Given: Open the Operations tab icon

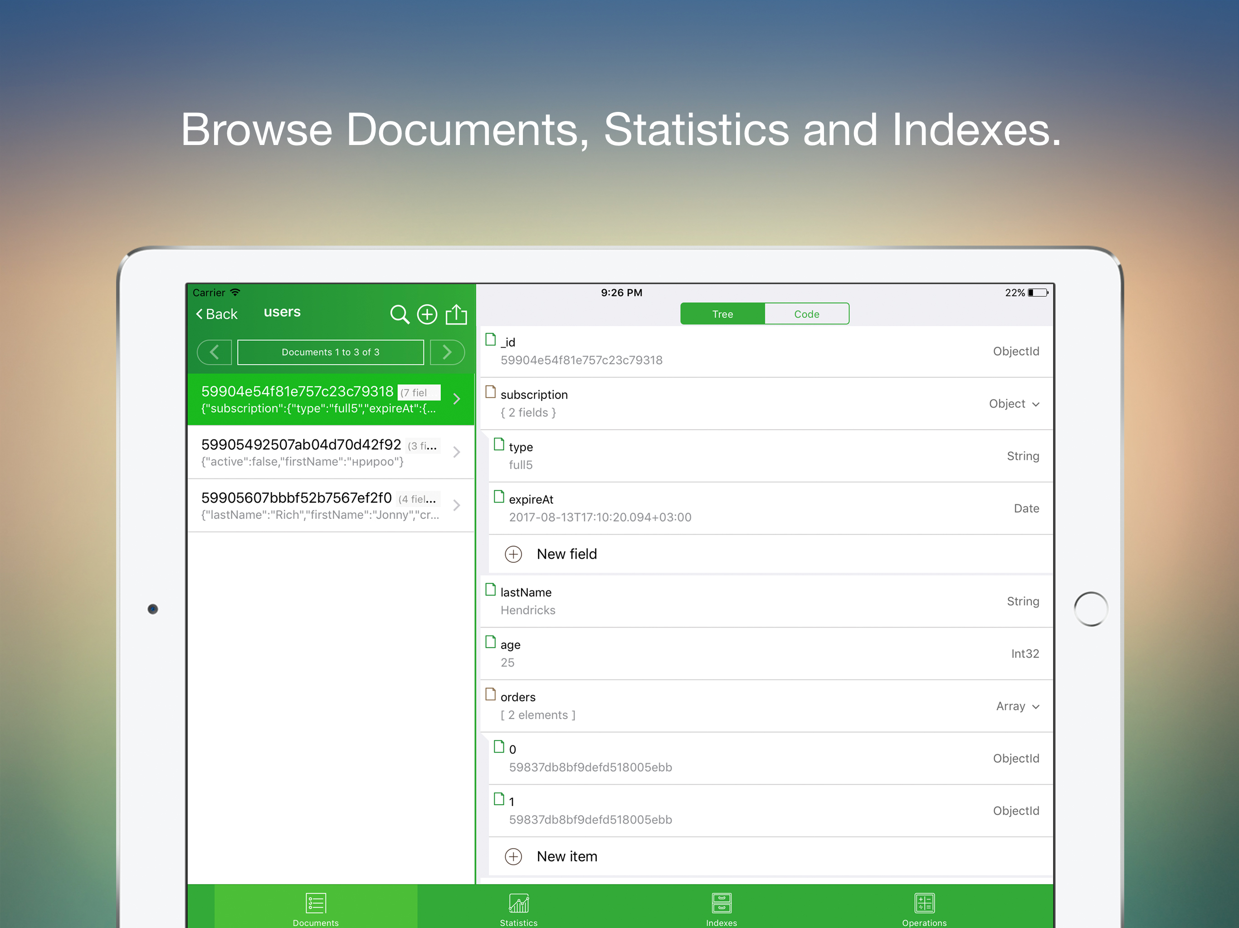Looking at the screenshot, I should pos(924,904).
